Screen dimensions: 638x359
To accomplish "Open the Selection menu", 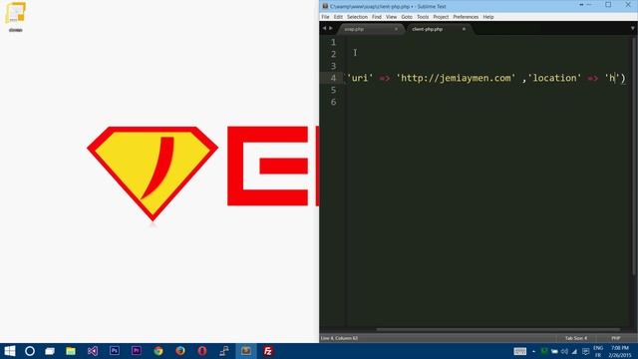I will click(357, 17).
